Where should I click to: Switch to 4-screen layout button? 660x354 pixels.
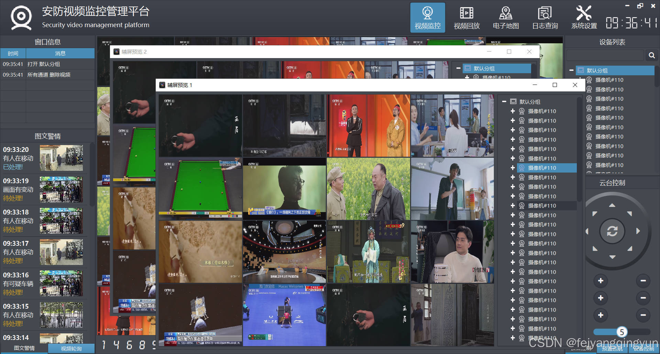tap(117, 344)
